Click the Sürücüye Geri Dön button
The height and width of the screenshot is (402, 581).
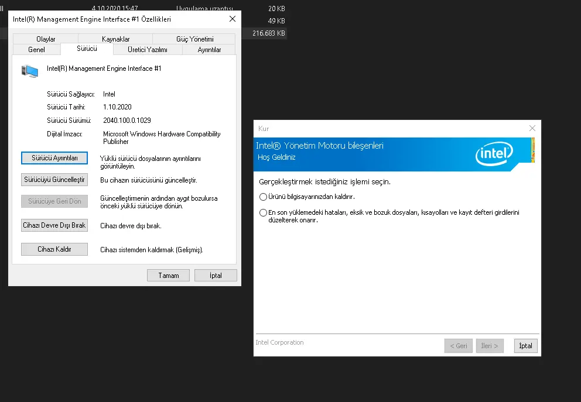tap(54, 201)
